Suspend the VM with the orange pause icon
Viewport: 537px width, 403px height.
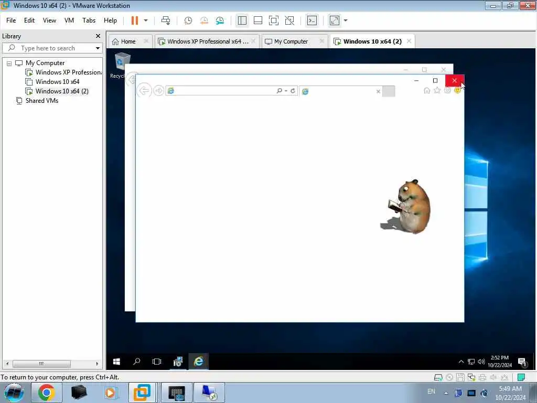[135, 20]
